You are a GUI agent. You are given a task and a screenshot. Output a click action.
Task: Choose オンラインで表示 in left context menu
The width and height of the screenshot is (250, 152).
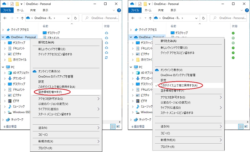click(x=49, y=71)
